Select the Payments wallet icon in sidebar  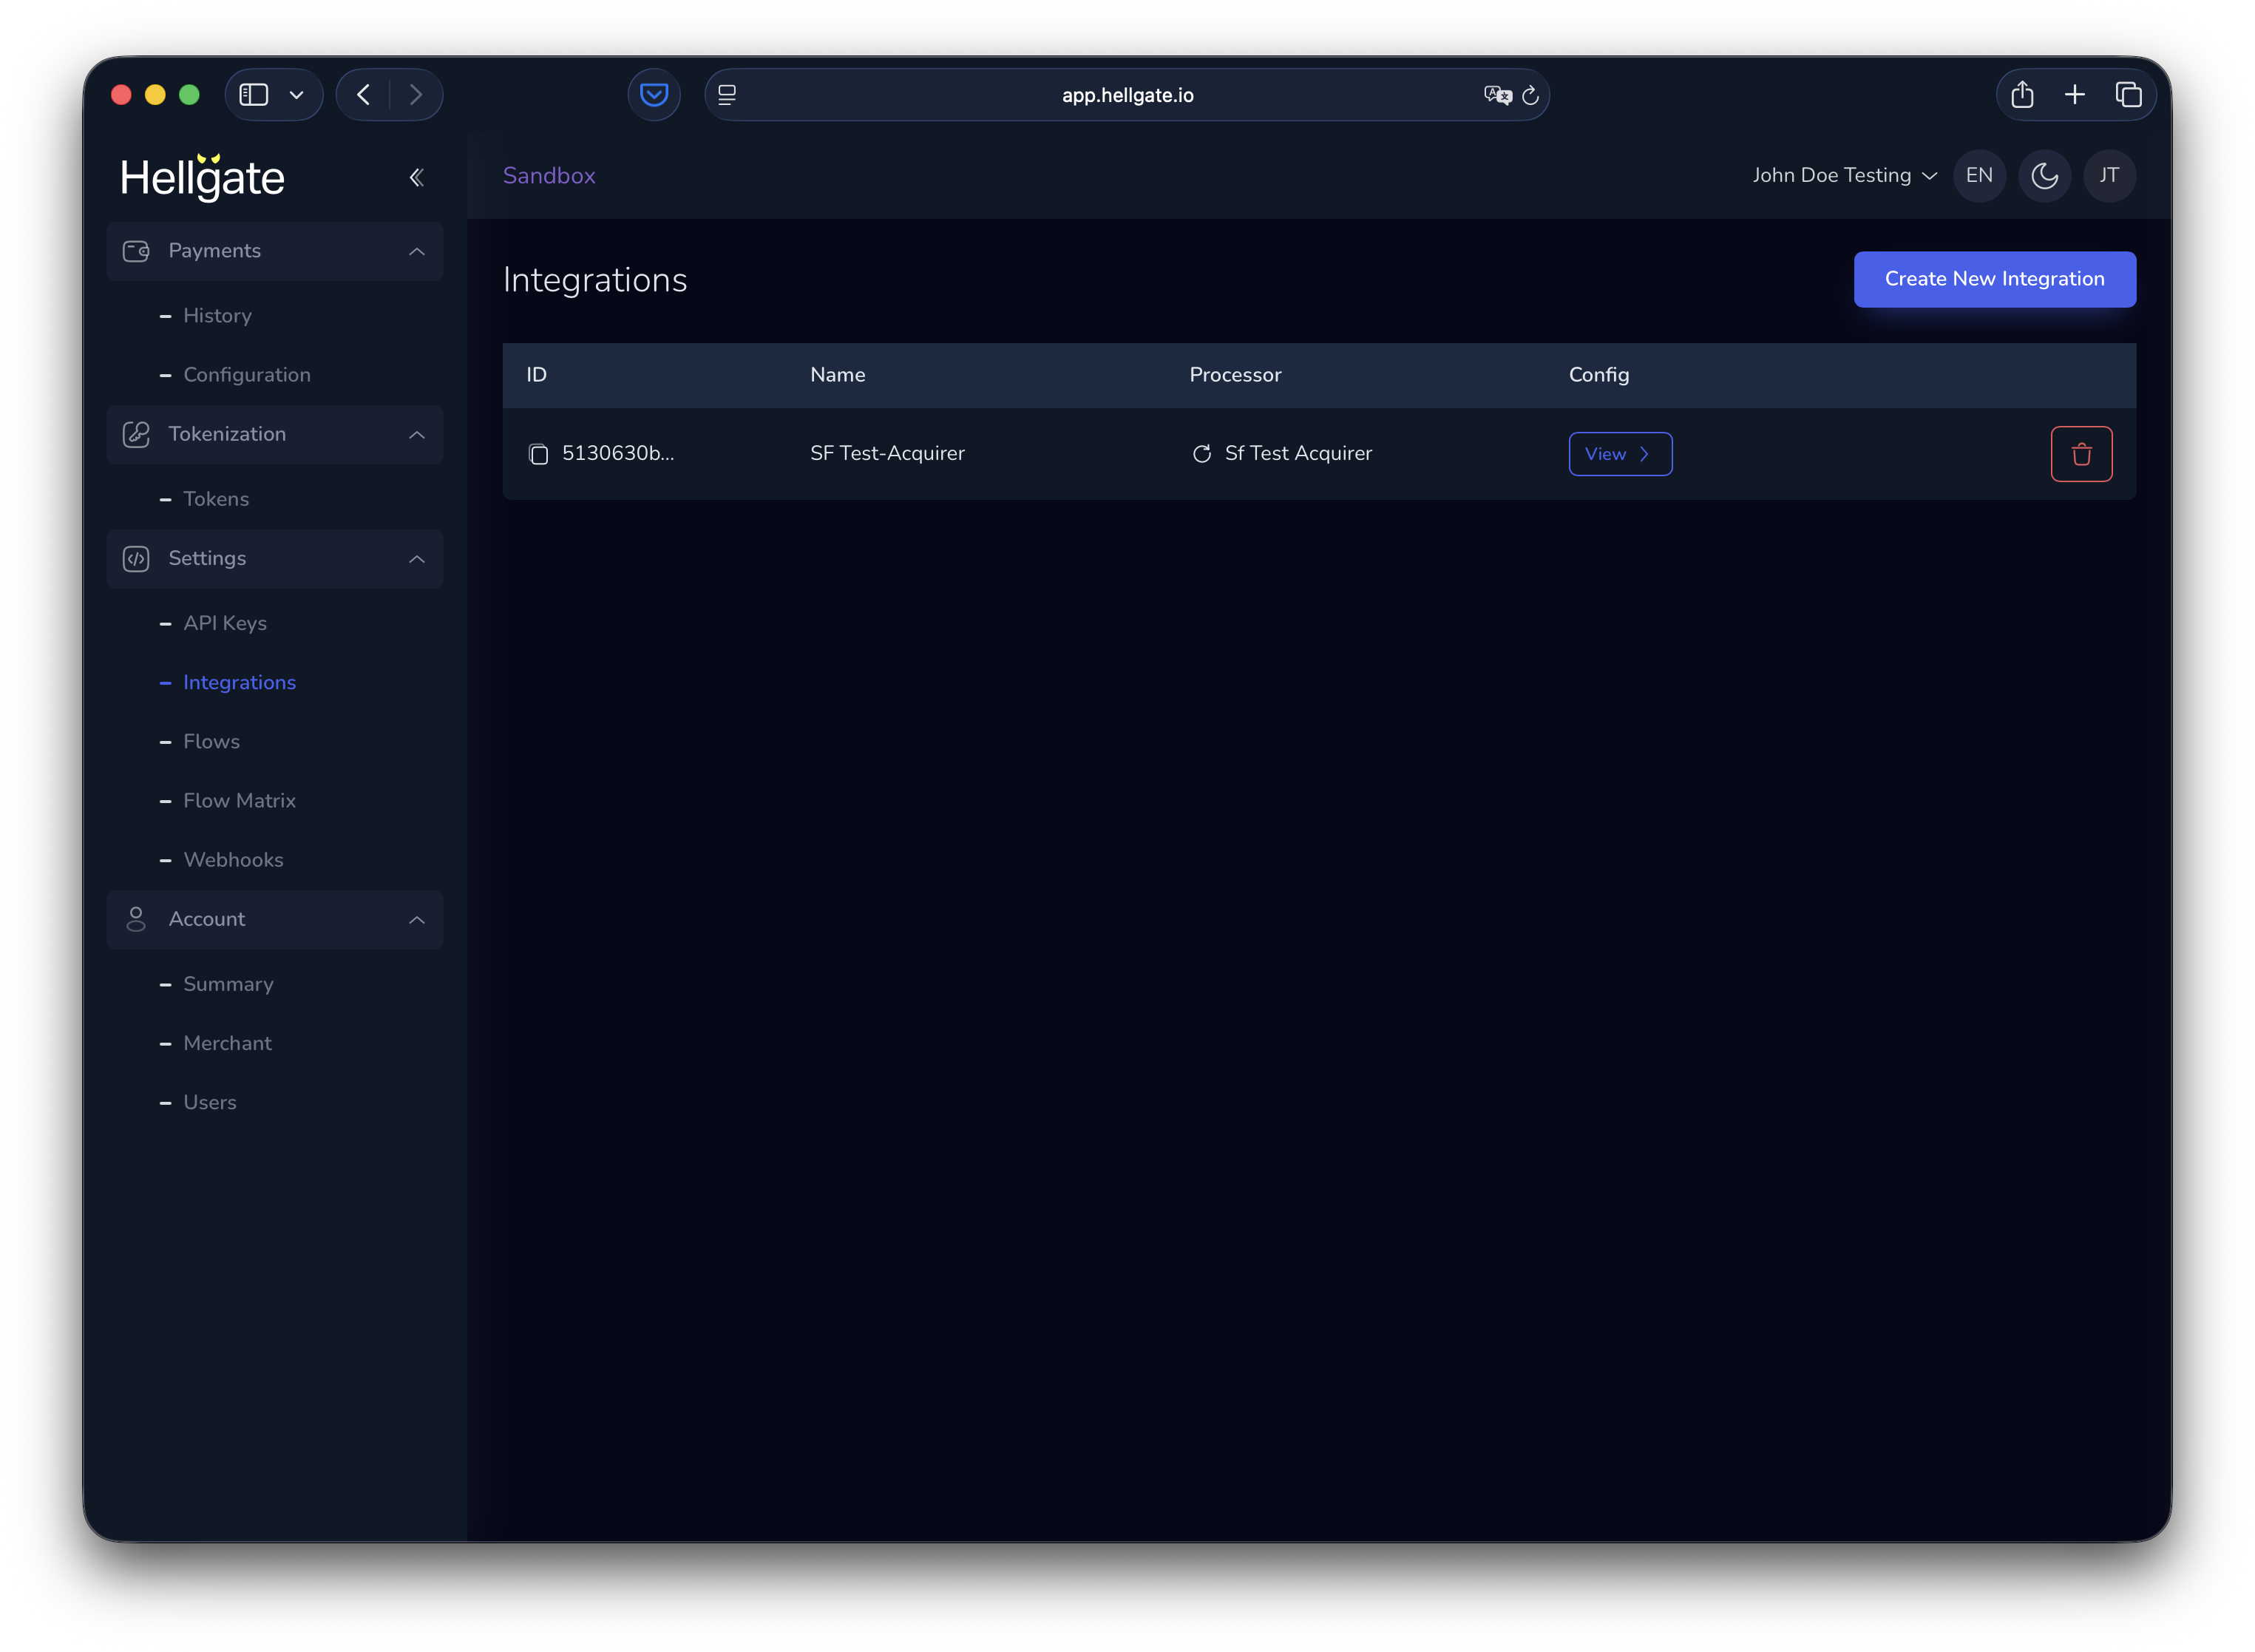click(x=136, y=251)
